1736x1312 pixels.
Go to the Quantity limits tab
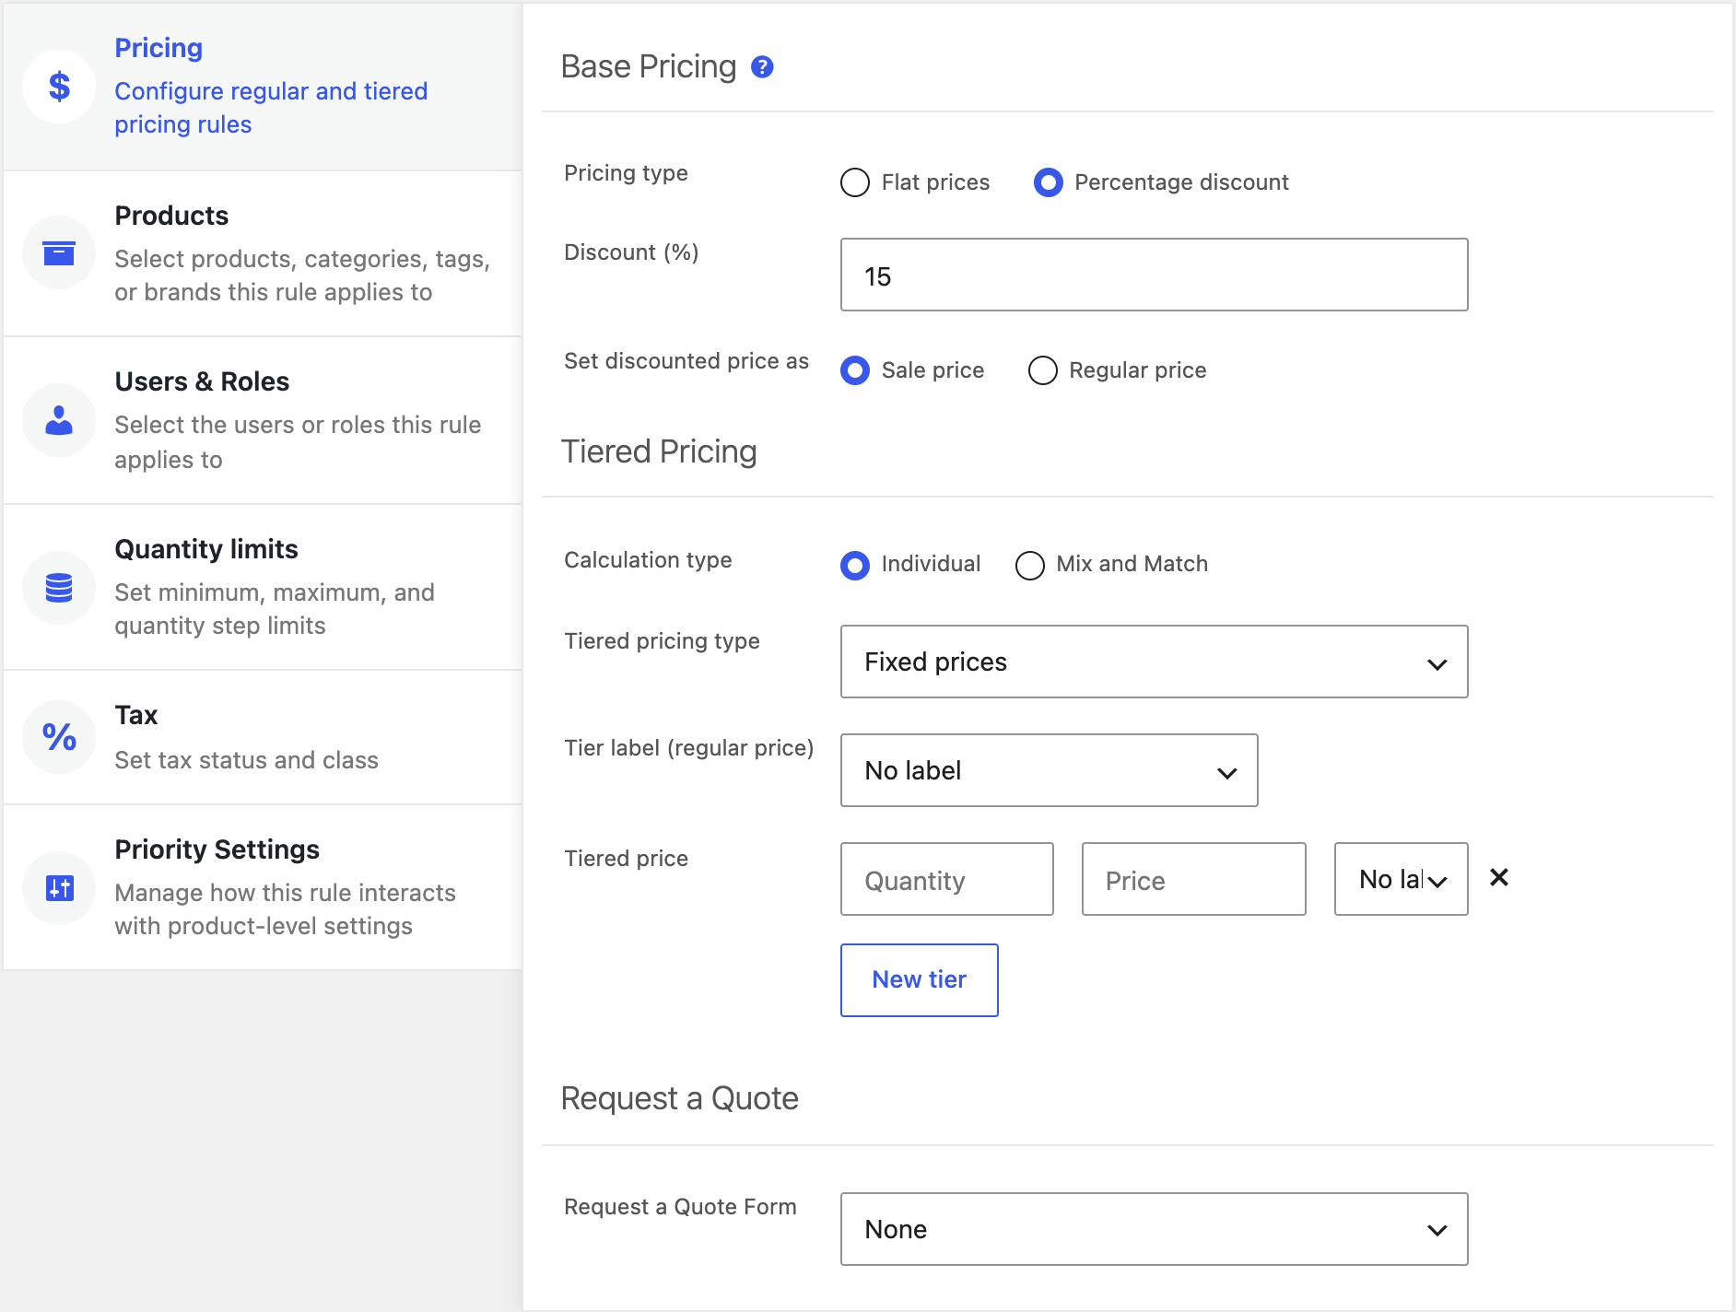point(263,587)
